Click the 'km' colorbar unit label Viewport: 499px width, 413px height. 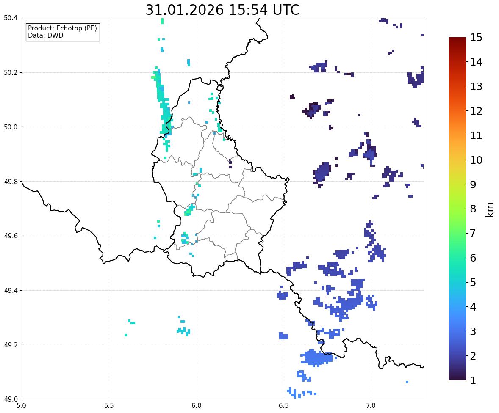pyautogui.click(x=490, y=210)
